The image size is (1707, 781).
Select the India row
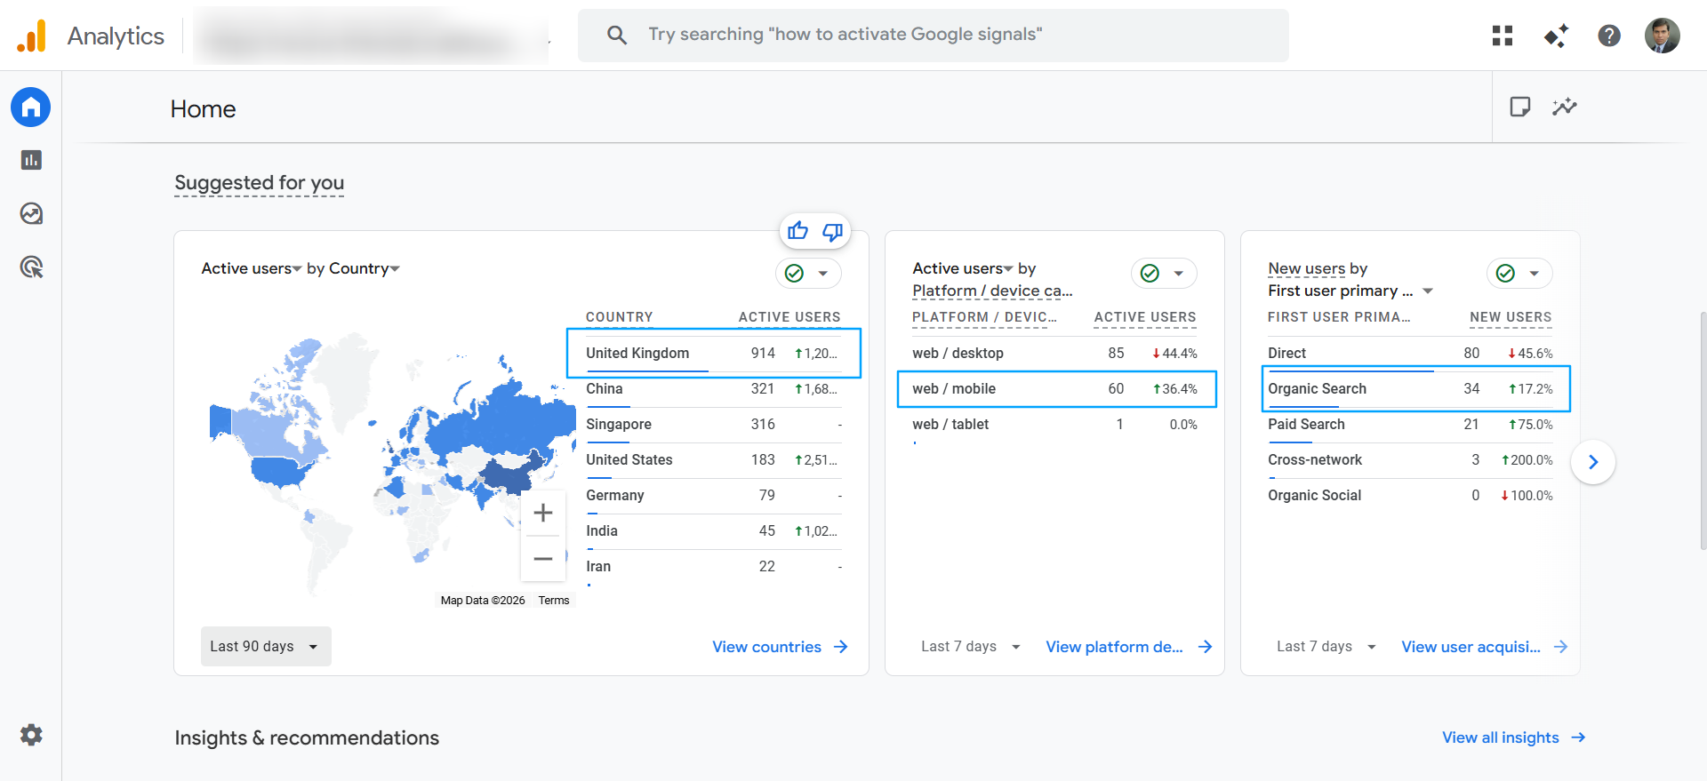[x=714, y=531]
